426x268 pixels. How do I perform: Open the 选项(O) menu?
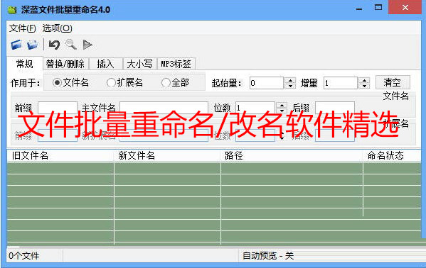pos(58,28)
